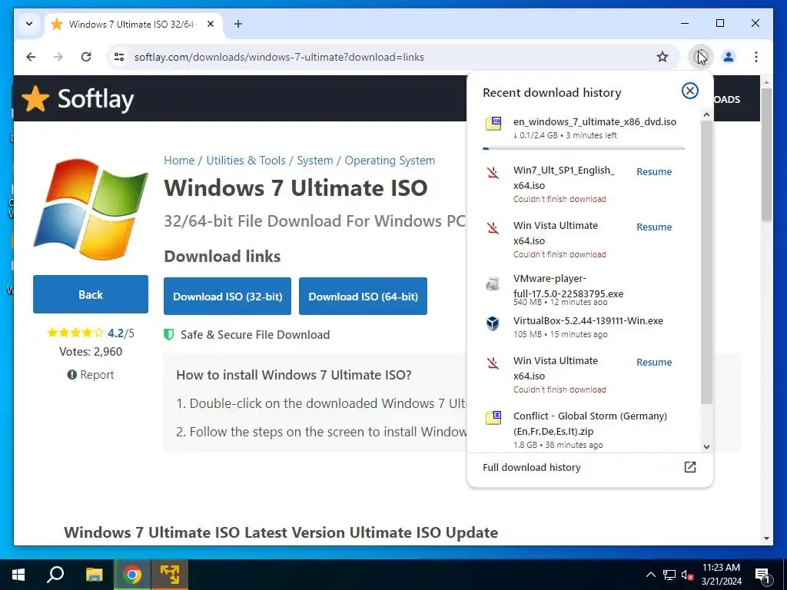Screen dimensions: 787x590
Task: Click failed icon beside Win7_Ult_SP1_English_x64.iso
Action: click(493, 173)
